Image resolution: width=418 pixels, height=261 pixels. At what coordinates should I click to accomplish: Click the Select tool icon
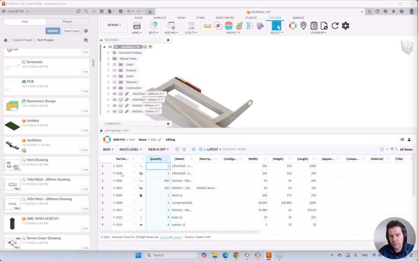(x=276, y=26)
